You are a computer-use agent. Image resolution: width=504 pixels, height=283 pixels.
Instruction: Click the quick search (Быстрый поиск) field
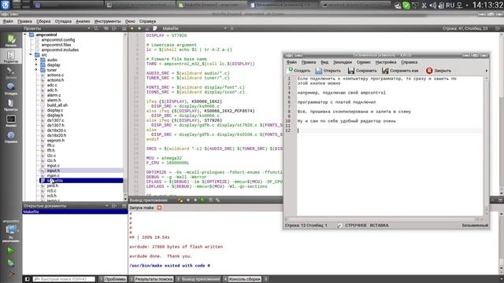pos(65,279)
